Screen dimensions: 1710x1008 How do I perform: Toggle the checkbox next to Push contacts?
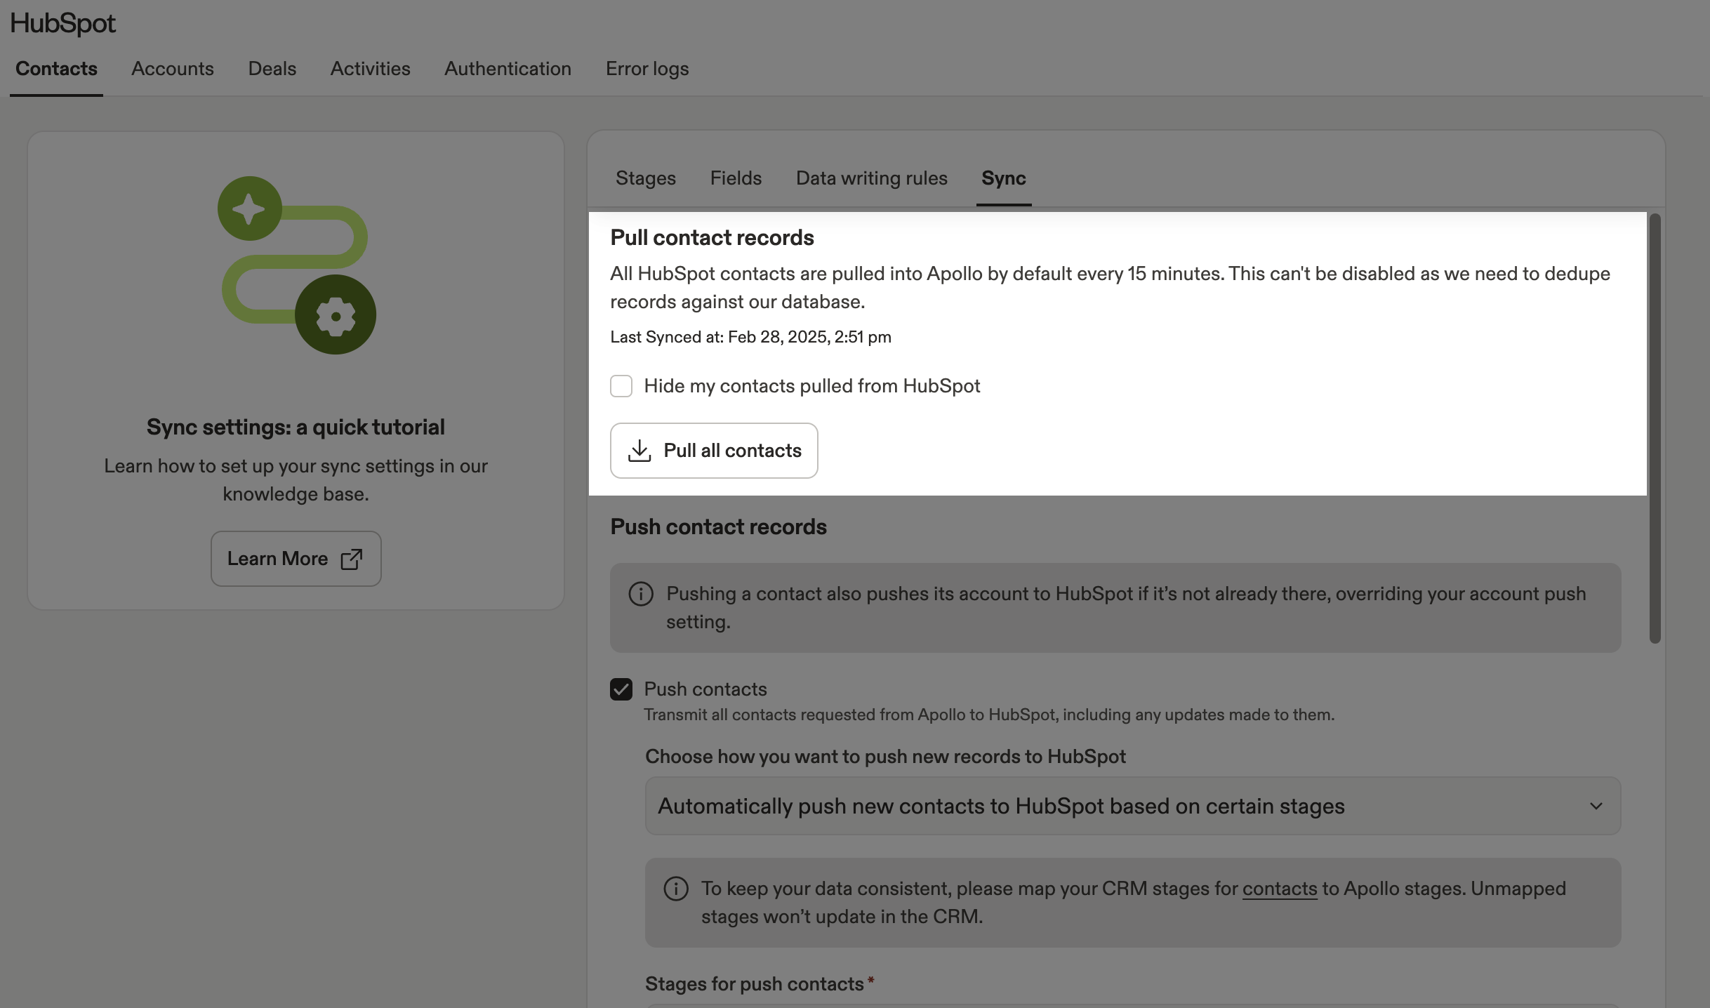(x=621, y=689)
